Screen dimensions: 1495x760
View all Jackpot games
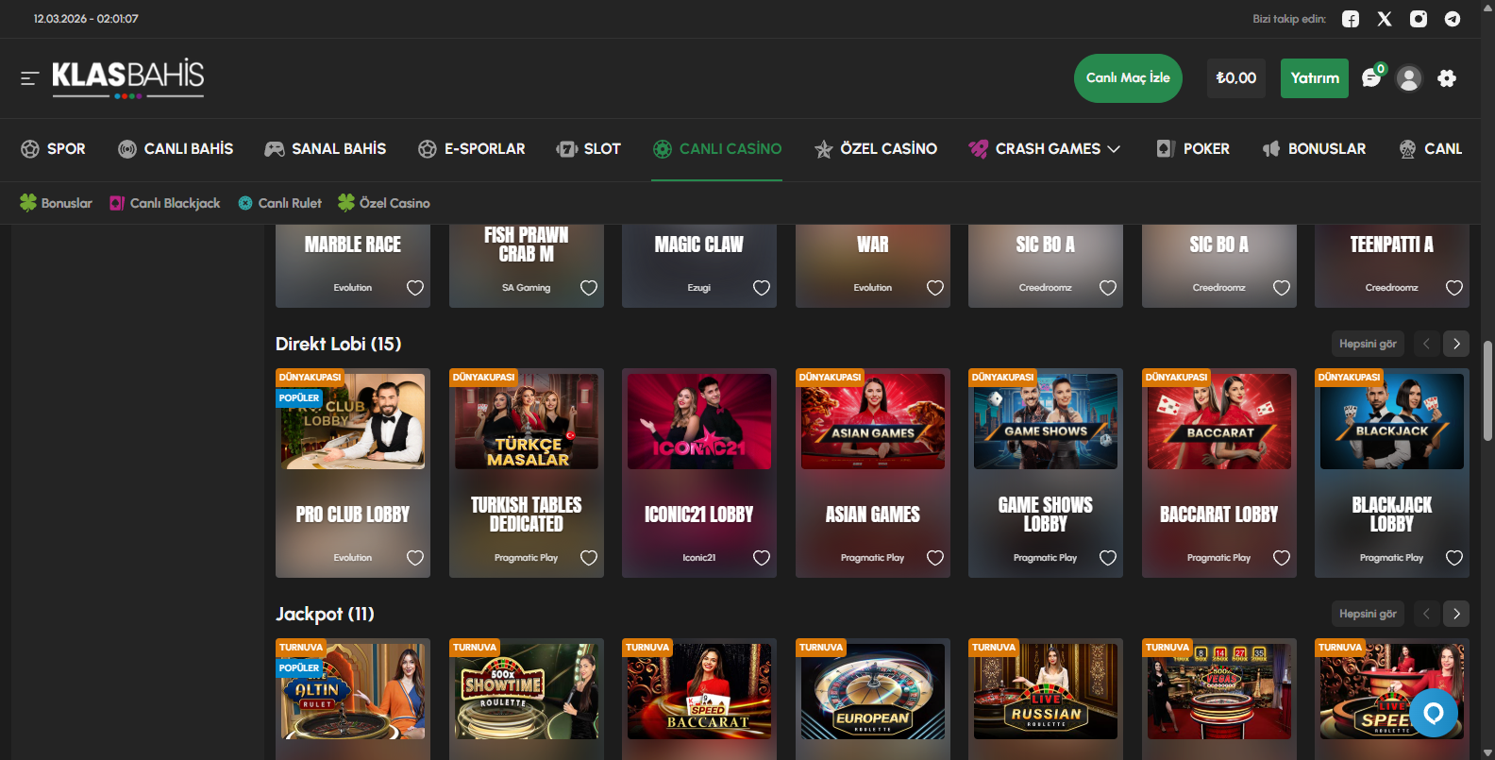(x=1368, y=614)
